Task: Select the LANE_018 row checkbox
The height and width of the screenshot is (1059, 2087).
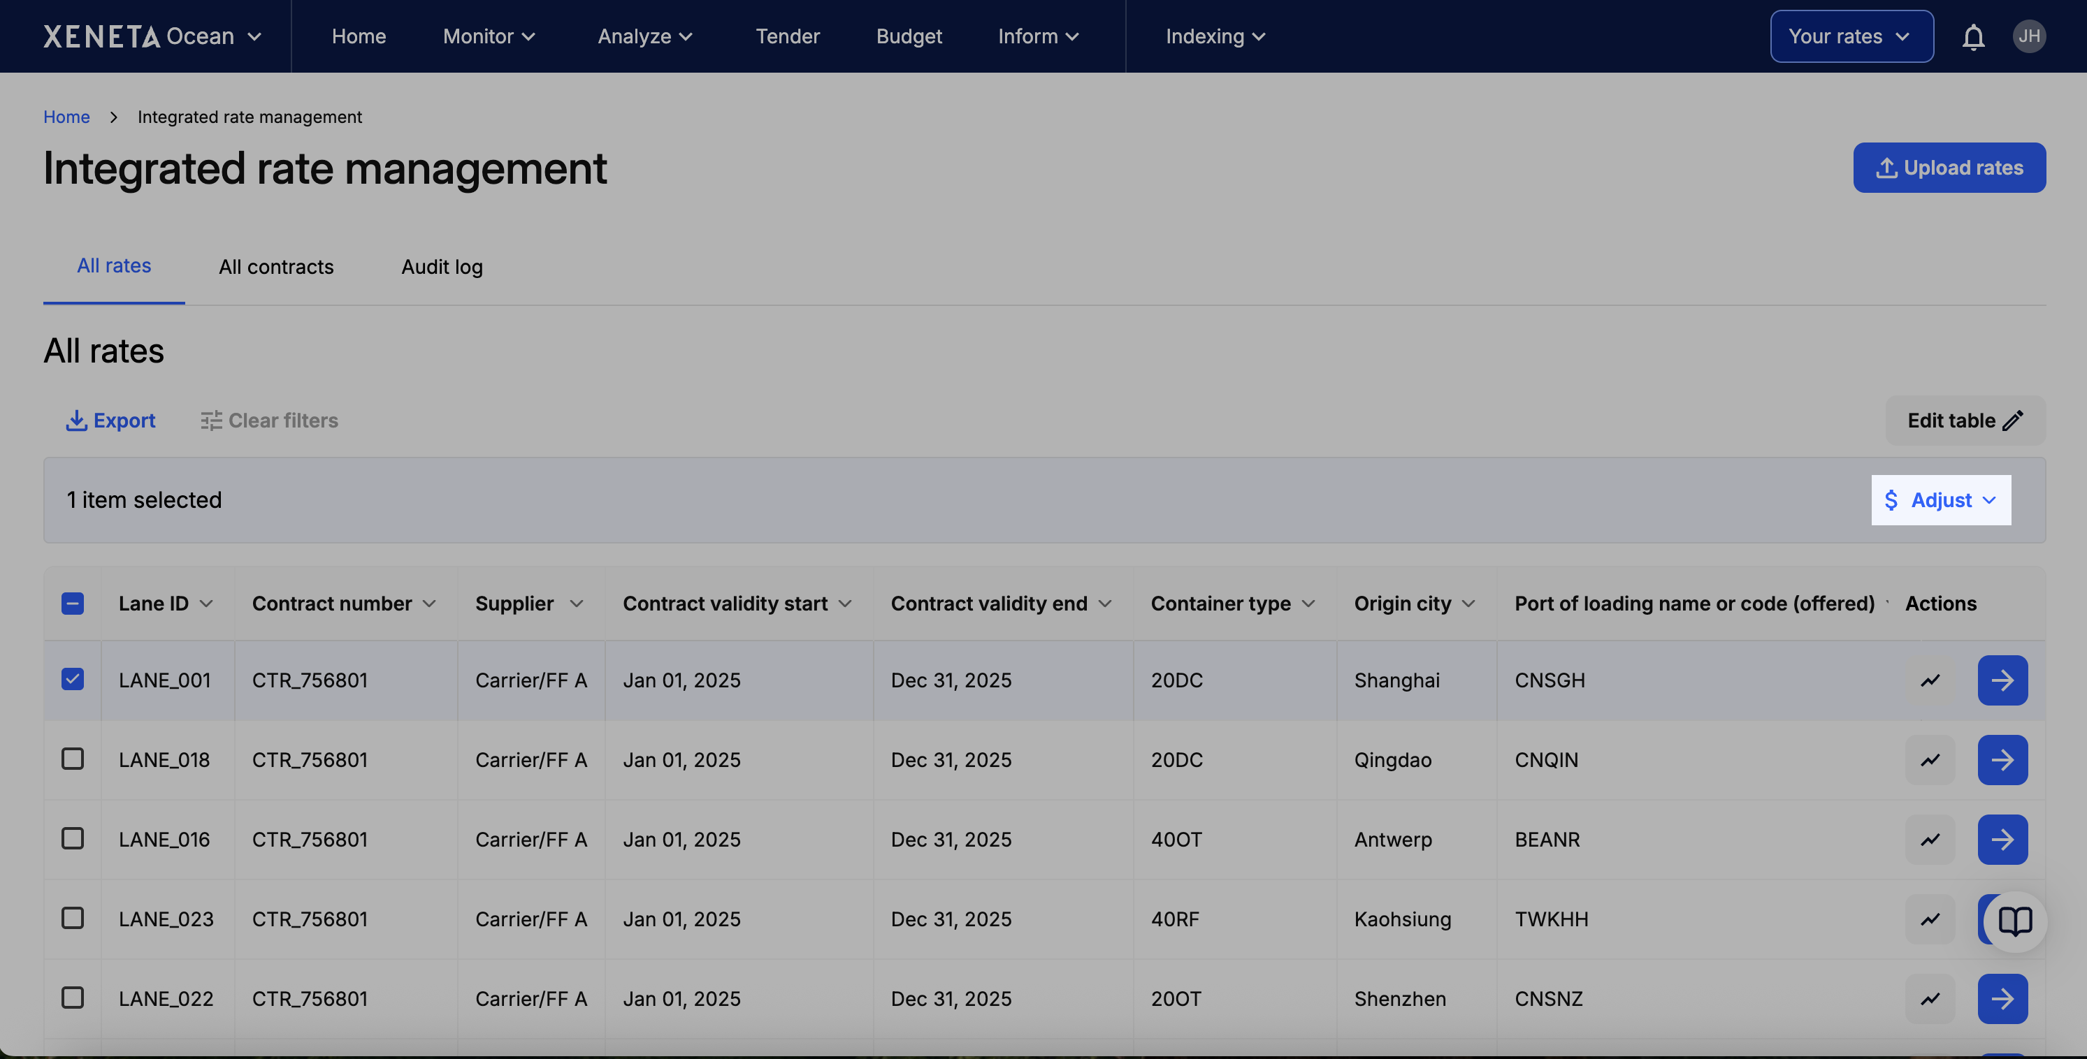Action: click(72, 759)
